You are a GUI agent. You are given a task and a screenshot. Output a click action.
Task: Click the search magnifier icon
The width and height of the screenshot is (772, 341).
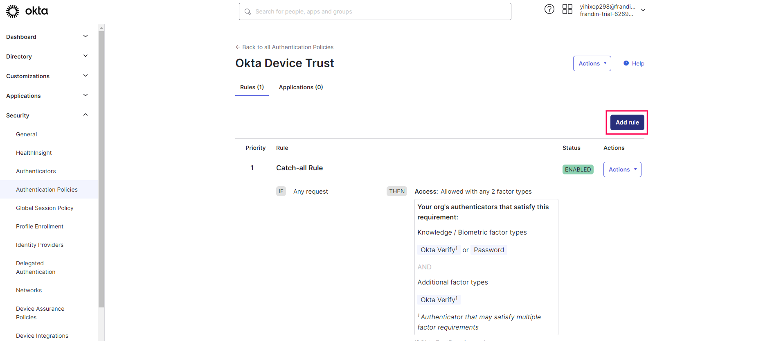pos(248,11)
